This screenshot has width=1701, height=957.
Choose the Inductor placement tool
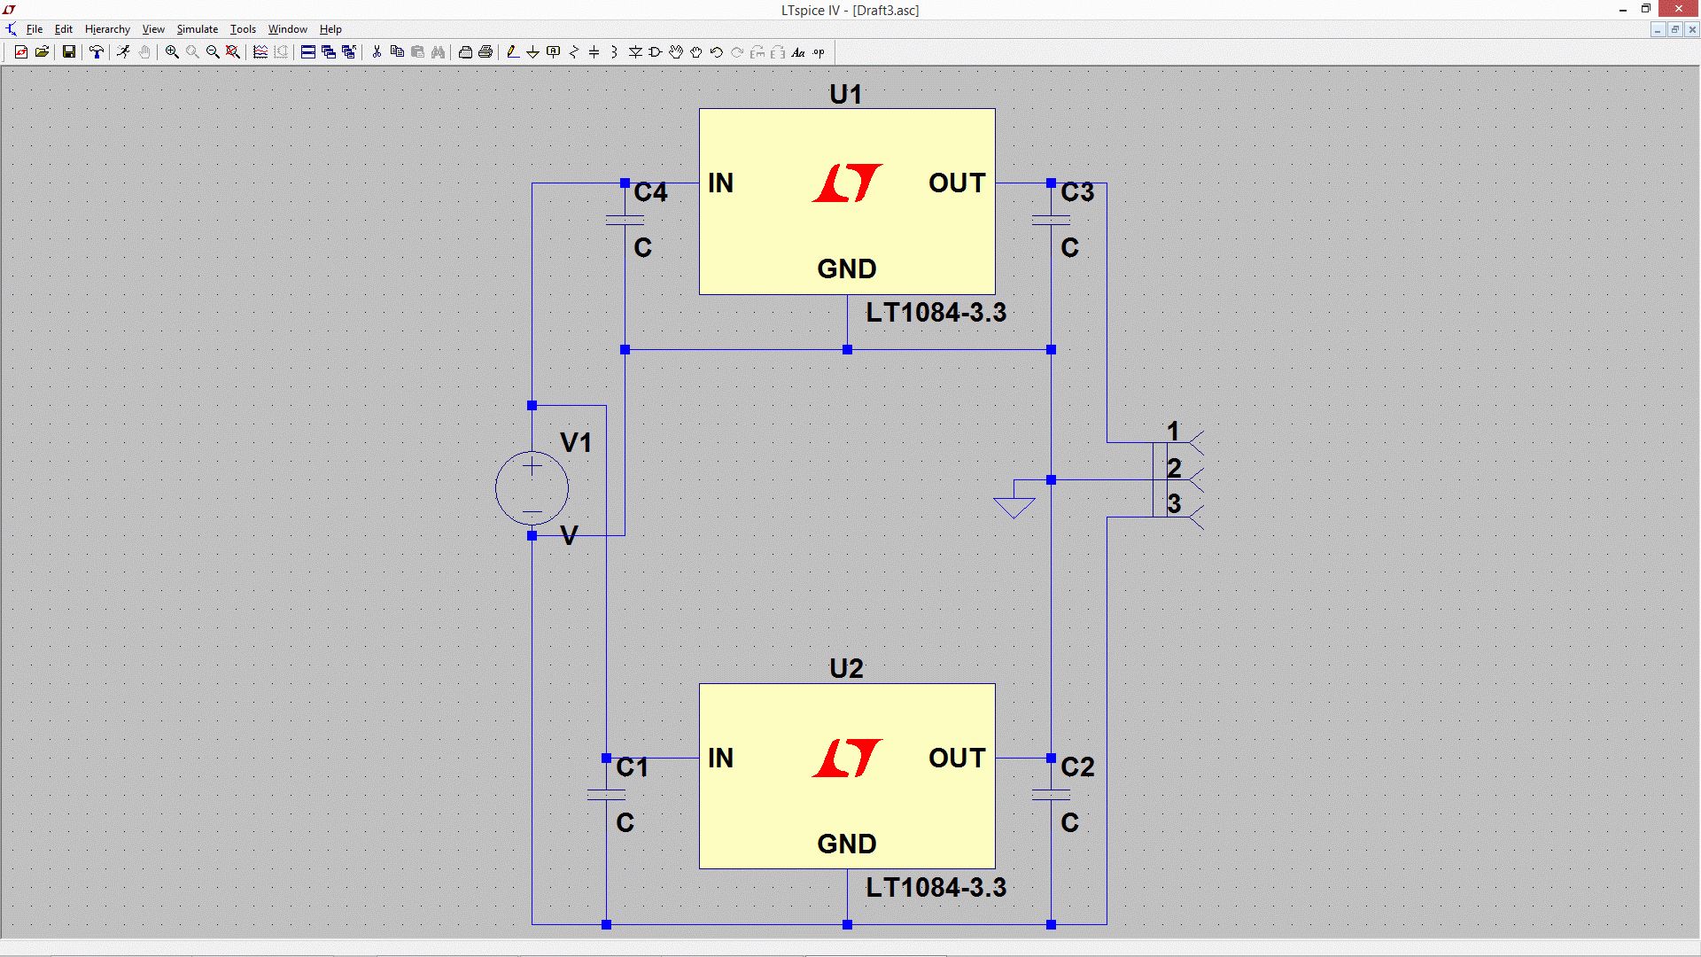pos(614,52)
